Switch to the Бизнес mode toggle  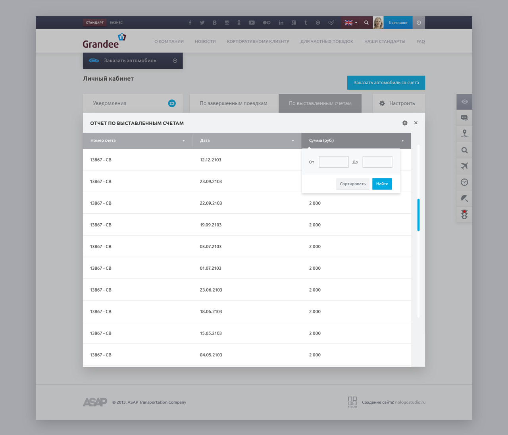(x=116, y=23)
